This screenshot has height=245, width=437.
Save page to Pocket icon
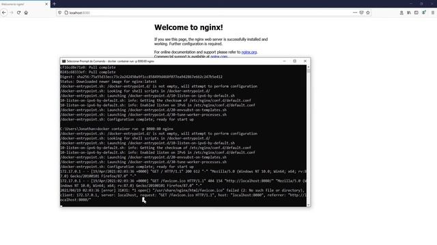tap(361, 13)
